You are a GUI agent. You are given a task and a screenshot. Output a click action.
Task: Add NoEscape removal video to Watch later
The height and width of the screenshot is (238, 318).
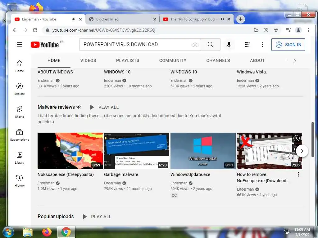coord(296,138)
